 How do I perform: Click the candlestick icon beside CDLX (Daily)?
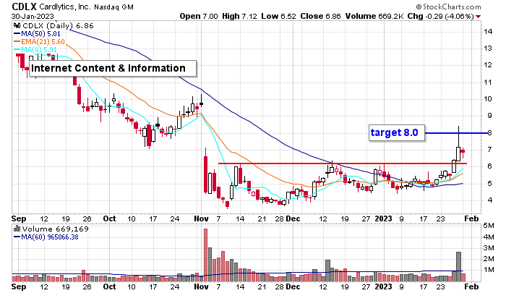click(x=17, y=26)
